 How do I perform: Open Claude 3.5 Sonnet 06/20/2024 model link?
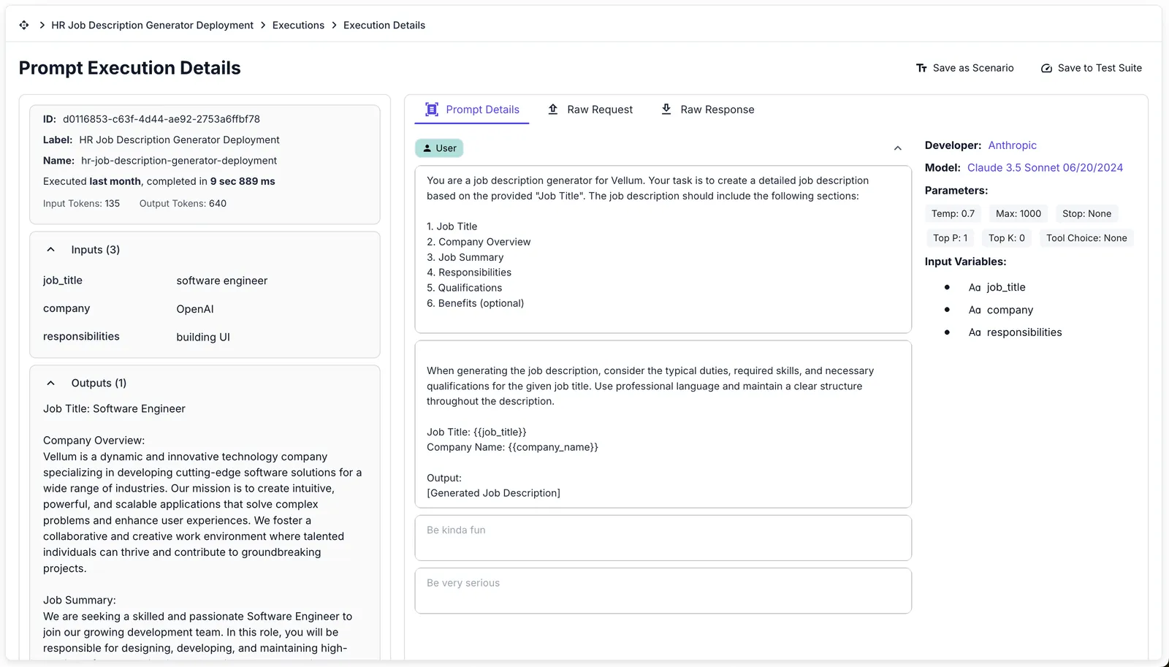pyautogui.click(x=1045, y=168)
